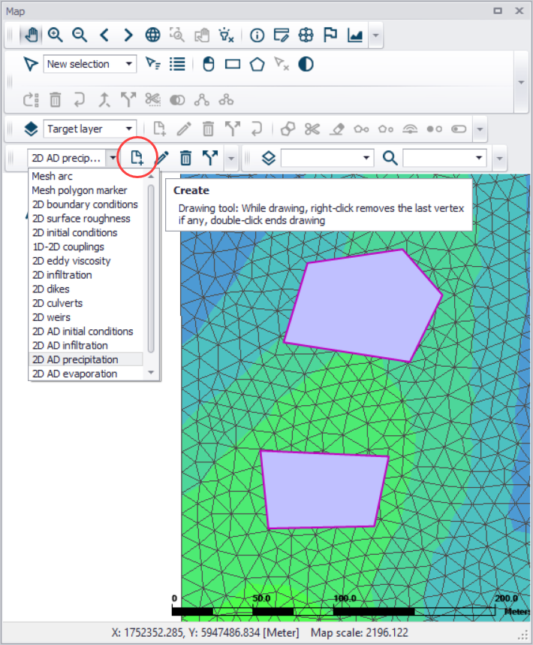533x645 pixels.
Task: Click the Zoom in magnifier
Action: click(x=55, y=35)
